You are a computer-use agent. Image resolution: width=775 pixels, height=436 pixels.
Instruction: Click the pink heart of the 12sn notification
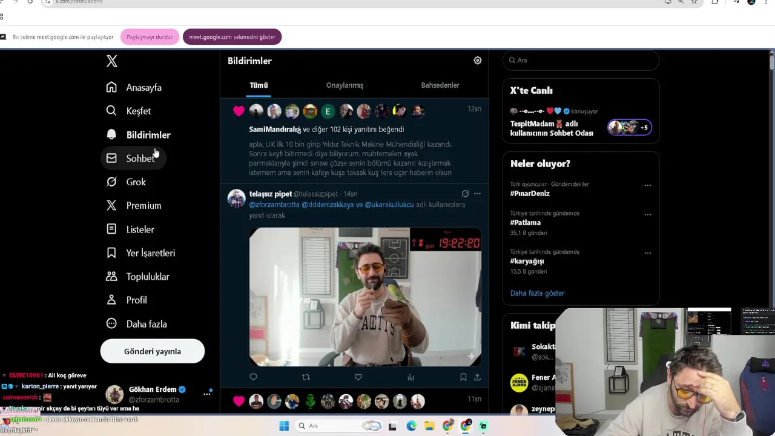coord(239,111)
